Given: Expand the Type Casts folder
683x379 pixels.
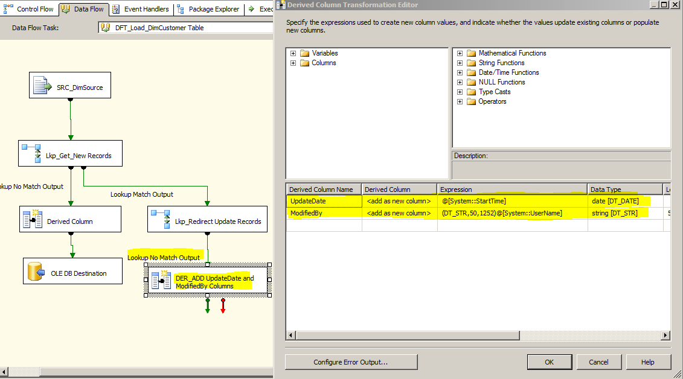Looking at the screenshot, I should coord(460,91).
